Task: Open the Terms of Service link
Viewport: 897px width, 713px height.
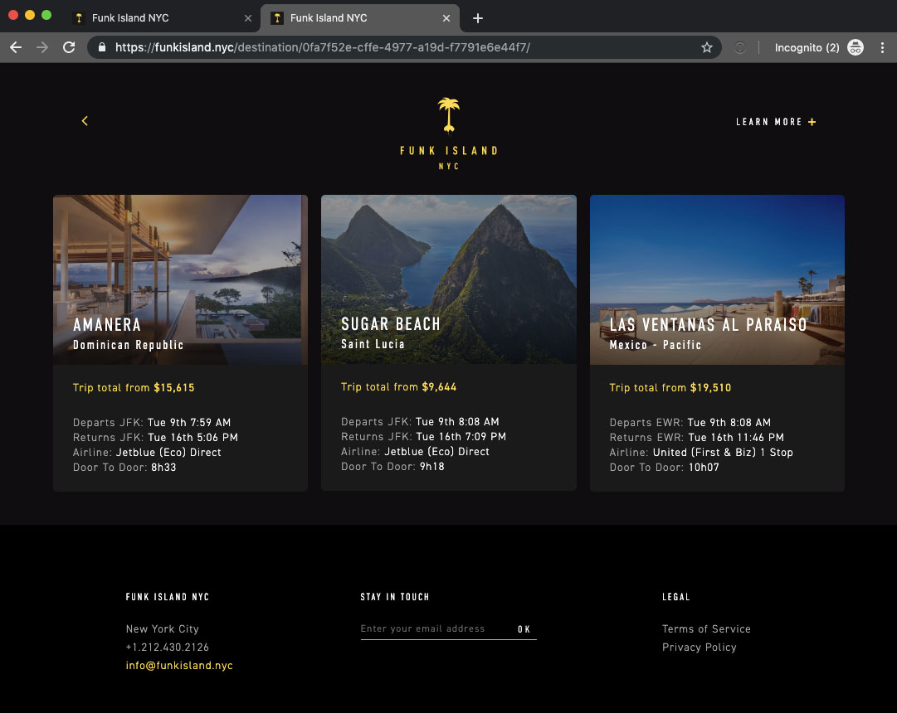Action: point(706,629)
